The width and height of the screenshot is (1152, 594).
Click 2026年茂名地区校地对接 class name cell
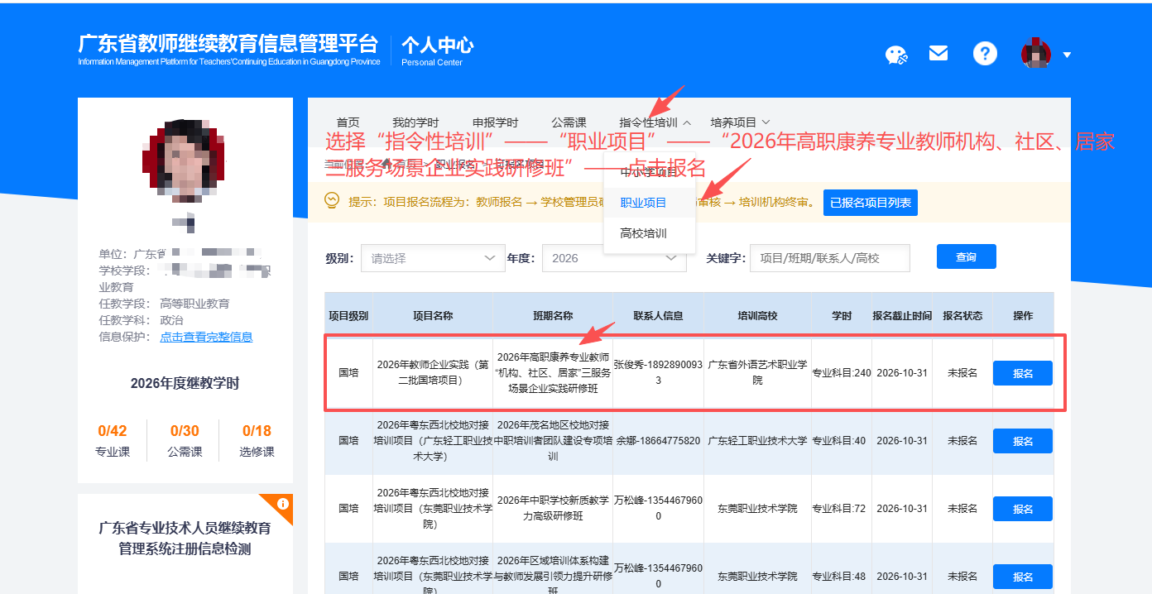click(x=552, y=441)
